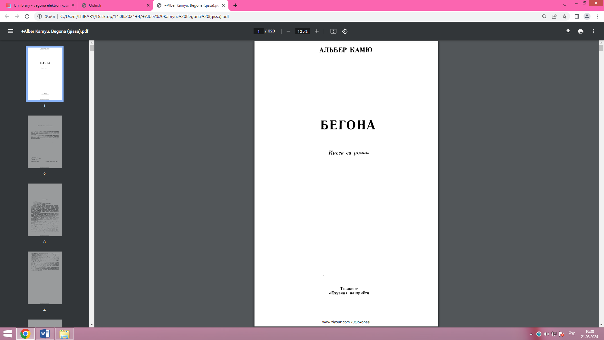Select page 3 thumbnail
This screenshot has width=604, height=340.
45,210
